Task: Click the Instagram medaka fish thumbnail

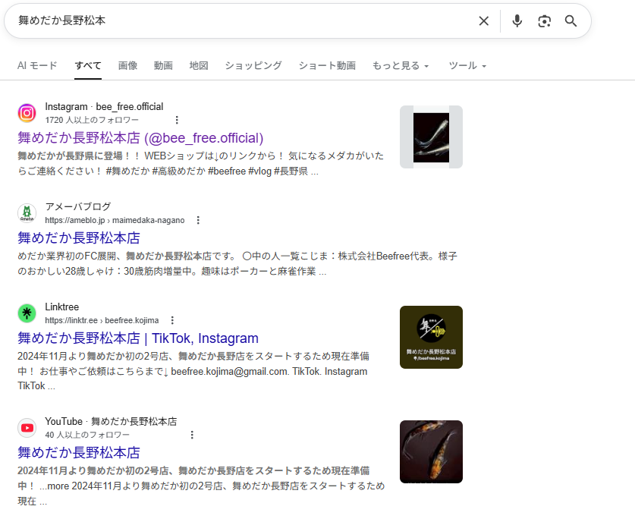Action: pyautogui.click(x=431, y=137)
